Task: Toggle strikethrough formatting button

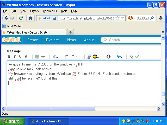Action: [26, 57]
